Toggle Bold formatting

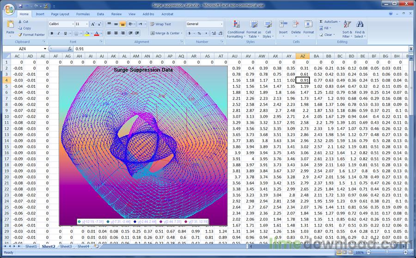tap(52, 33)
